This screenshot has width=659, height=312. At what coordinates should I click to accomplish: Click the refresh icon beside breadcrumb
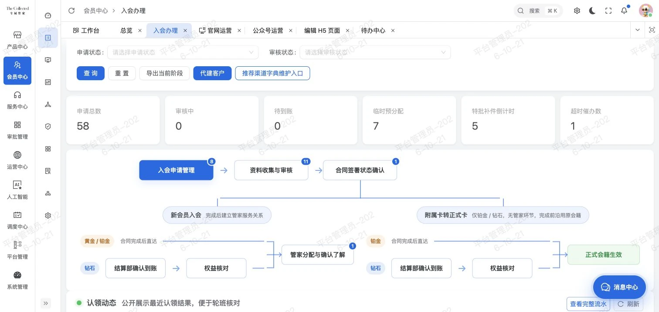pyautogui.click(x=72, y=11)
